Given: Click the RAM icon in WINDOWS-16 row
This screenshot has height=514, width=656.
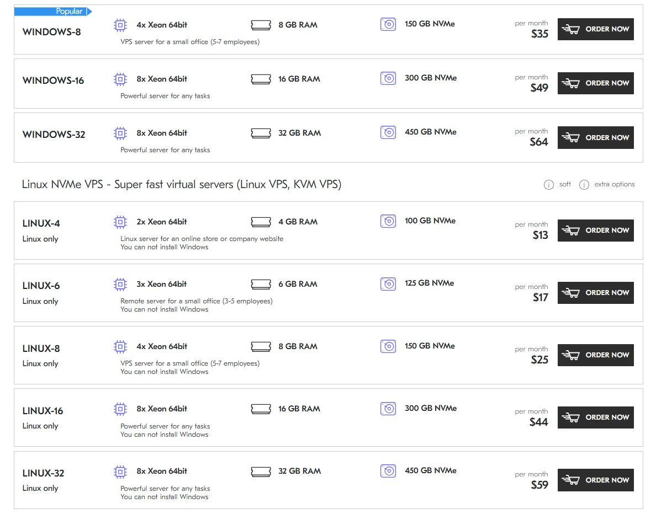Looking at the screenshot, I should (261, 79).
